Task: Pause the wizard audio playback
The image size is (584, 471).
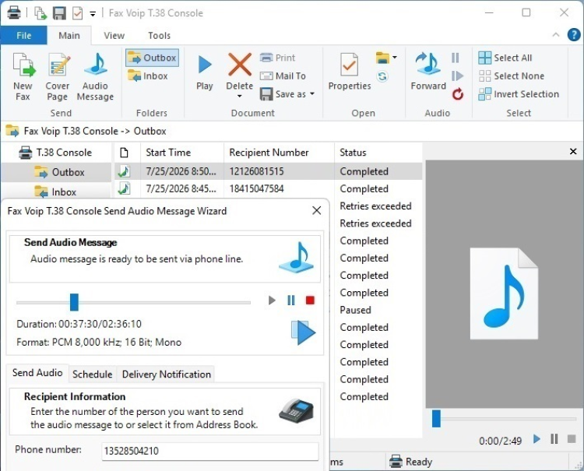Action: pyautogui.click(x=291, y=300)
